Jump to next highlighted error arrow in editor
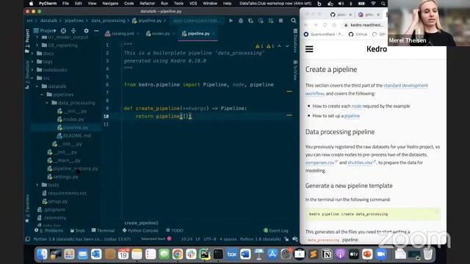Screen dimensions: 470x264 click(287, 46)
